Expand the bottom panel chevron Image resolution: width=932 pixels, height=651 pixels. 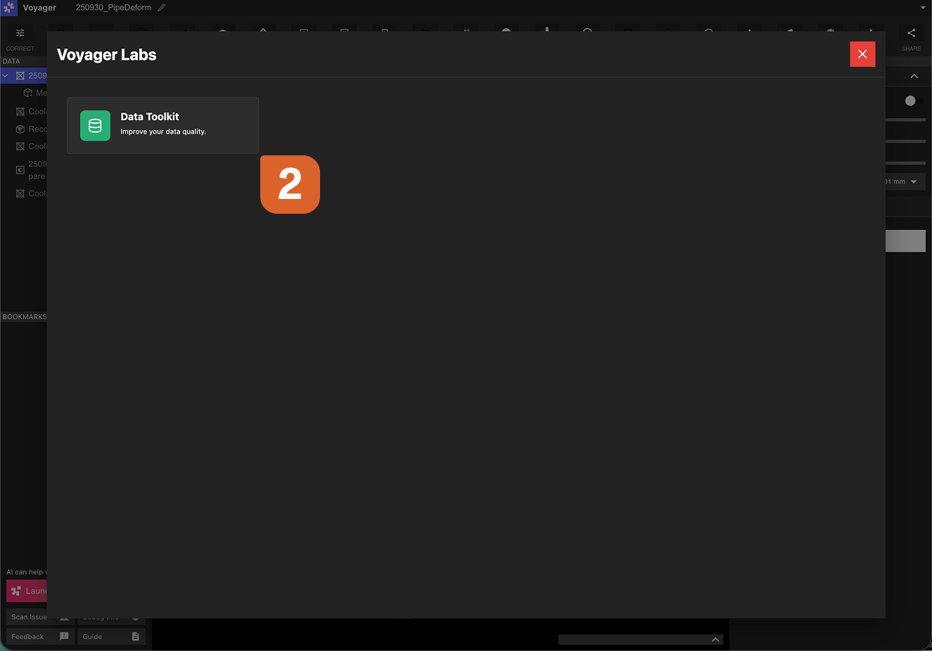pos(715,640)
